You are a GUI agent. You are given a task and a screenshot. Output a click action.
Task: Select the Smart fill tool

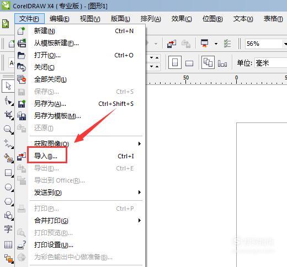tap(8, 158)
